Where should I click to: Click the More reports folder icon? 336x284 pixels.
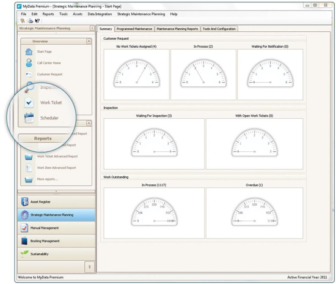point(29,179)
